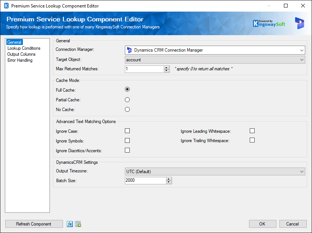Click the DynamicsCRM Settings heading
Screen dimensions: 312x233
click(x=77, y=162)
